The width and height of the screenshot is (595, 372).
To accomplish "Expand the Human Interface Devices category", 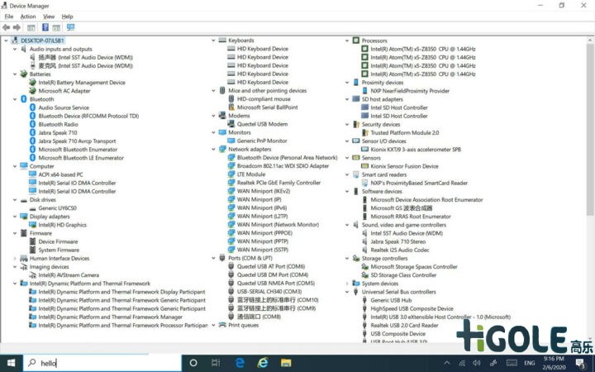I will point(15,259).
